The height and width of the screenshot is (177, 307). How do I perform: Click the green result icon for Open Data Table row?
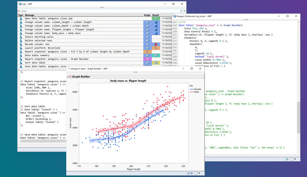[156, 18]
